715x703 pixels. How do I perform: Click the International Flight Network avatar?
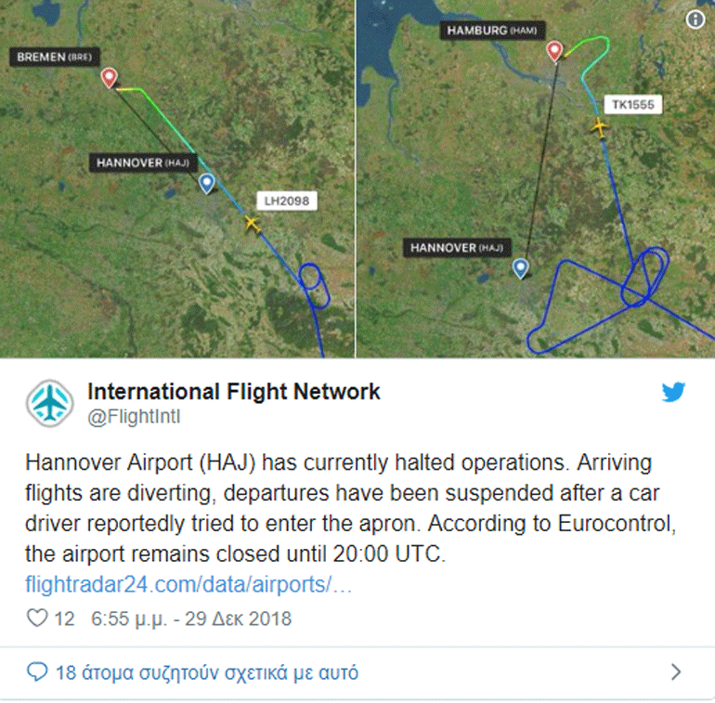tap(49, 403)
